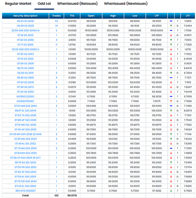Screen dimensions: 196x198
Task: Click the trades count 44 link
Action: (x=56, y=21)
